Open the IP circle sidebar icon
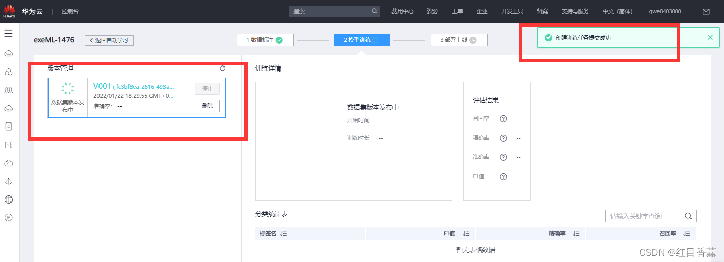Screen dimensions: 724x262 click(x=8, y=218)
